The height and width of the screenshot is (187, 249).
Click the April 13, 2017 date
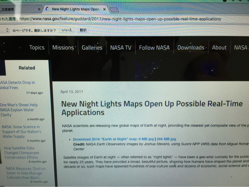(72, 92)
